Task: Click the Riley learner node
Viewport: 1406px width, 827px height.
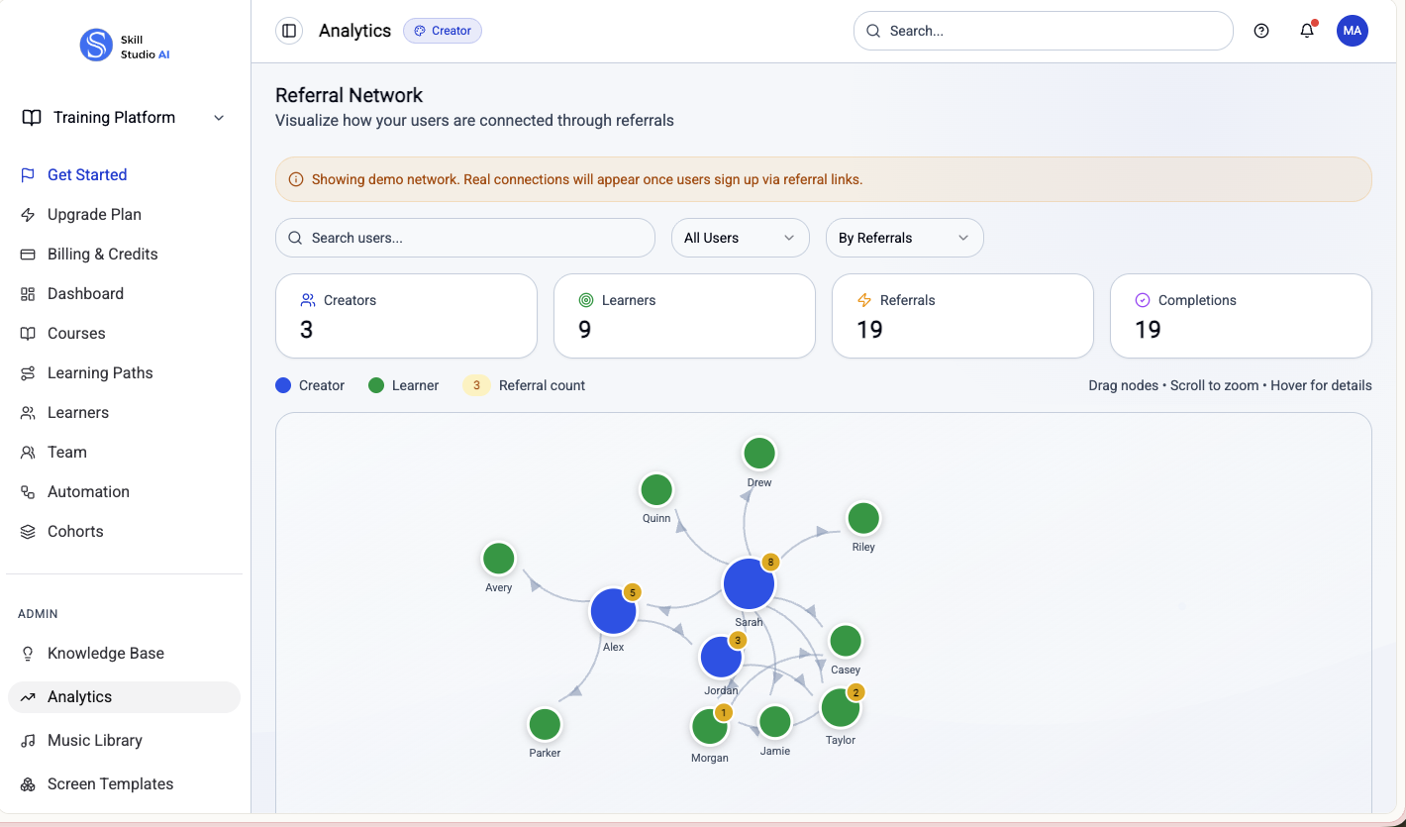Action: (x=863, y=518)
